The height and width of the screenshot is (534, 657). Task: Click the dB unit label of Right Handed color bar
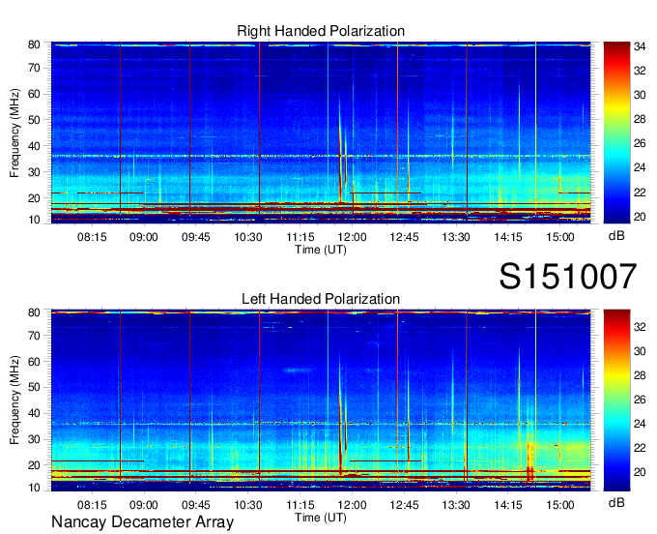(x=616, y=236)
